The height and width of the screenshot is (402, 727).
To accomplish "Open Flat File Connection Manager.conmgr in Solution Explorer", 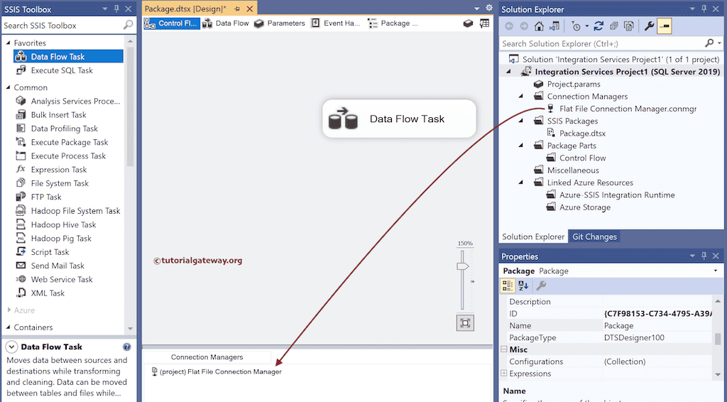I will click(x=621, y=109).
